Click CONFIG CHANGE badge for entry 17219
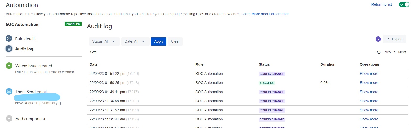Screen dimensions: 416x128 tap(272, 74)
